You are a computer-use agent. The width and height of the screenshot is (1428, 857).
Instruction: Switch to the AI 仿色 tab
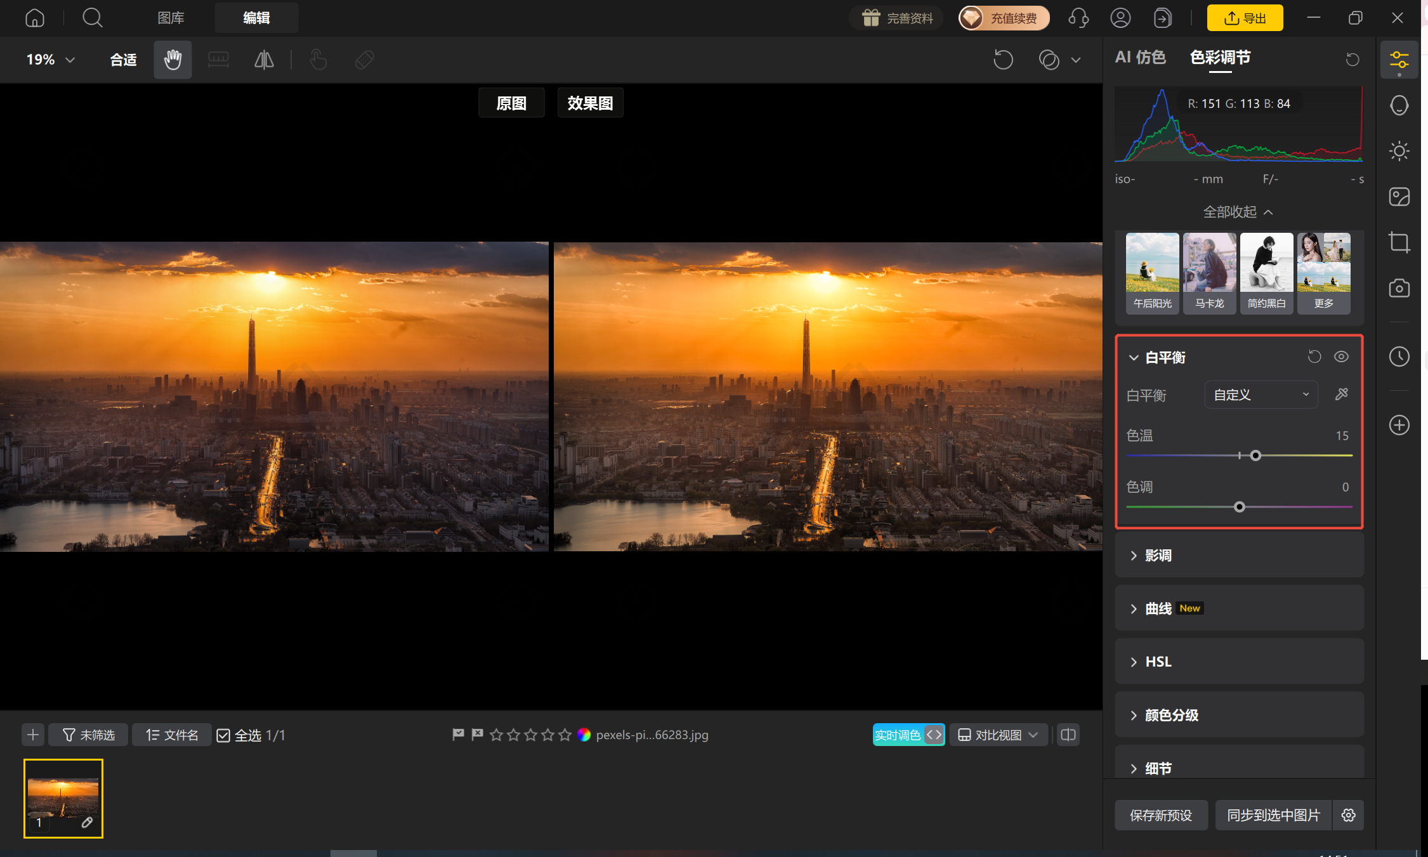1140,57
